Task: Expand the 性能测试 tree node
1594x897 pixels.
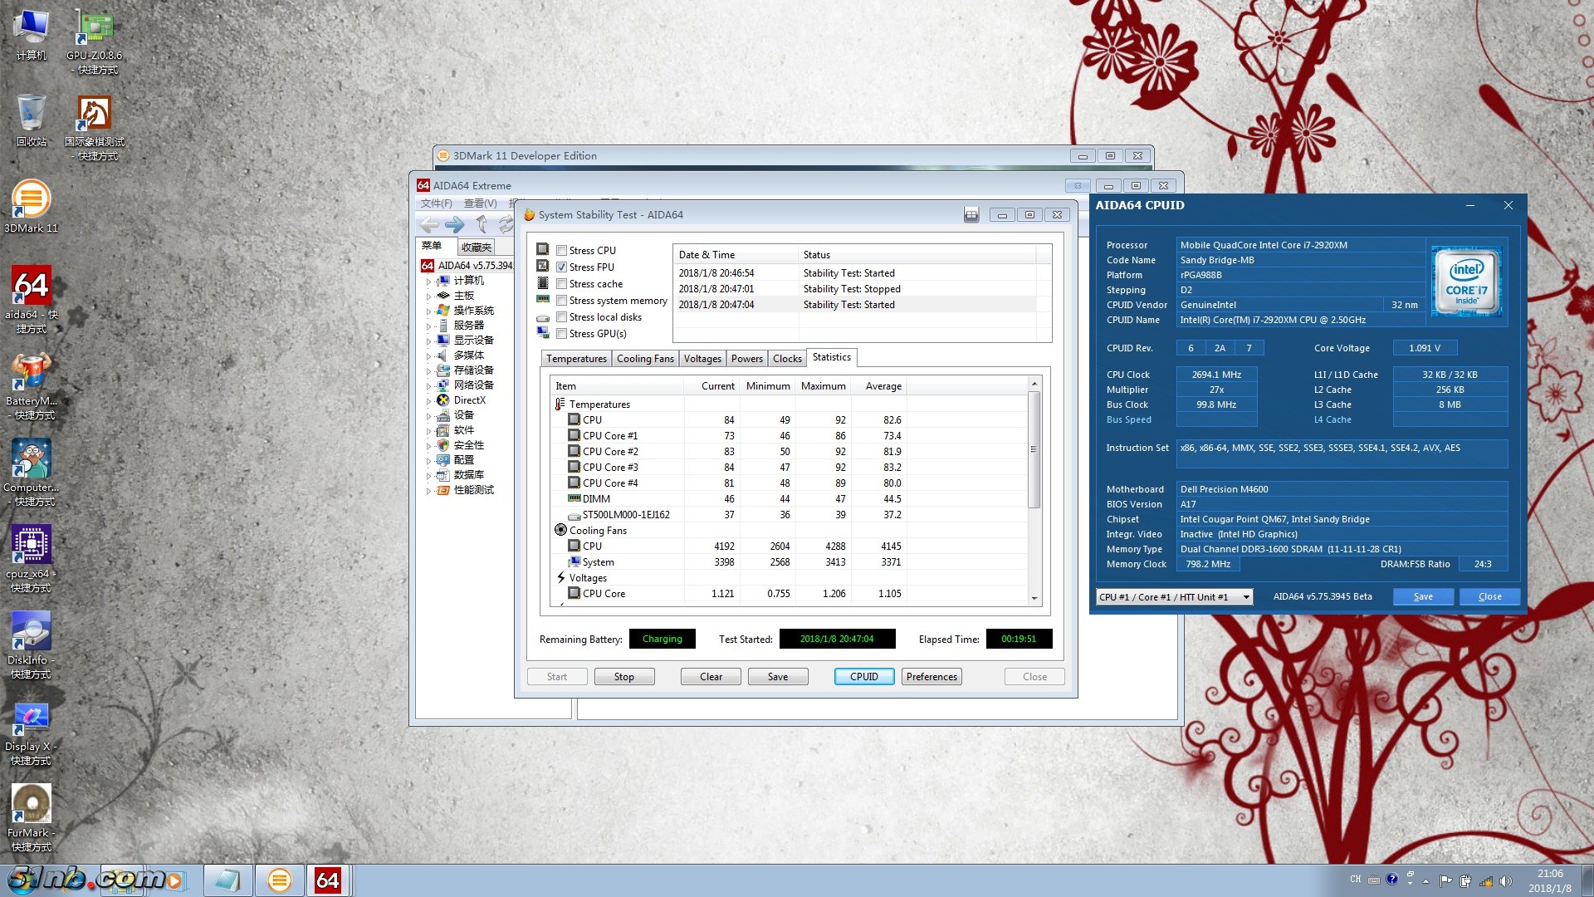Action: 429,490
